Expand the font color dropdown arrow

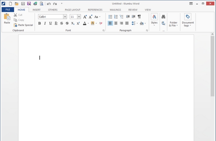click(x=88, y=23)
